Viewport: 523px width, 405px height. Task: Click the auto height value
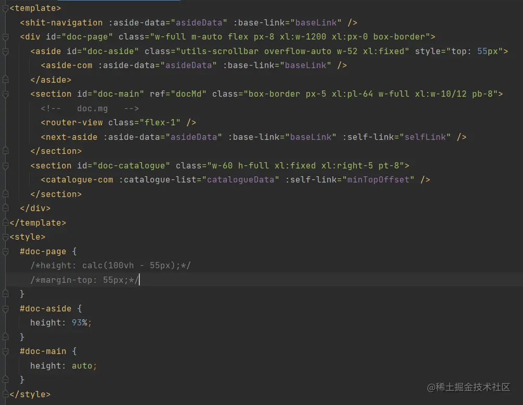point(82,366)
